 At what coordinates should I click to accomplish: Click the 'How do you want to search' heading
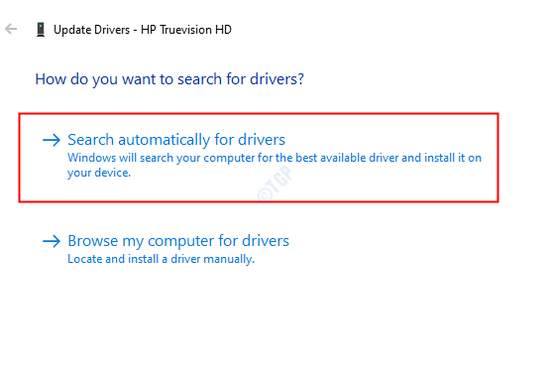169,79
